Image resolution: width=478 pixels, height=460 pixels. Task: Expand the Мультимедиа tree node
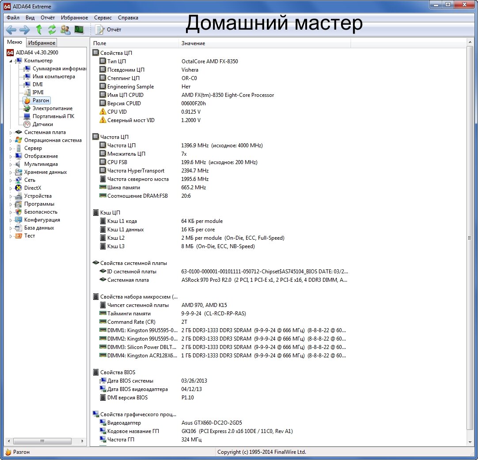coord(11,164)
